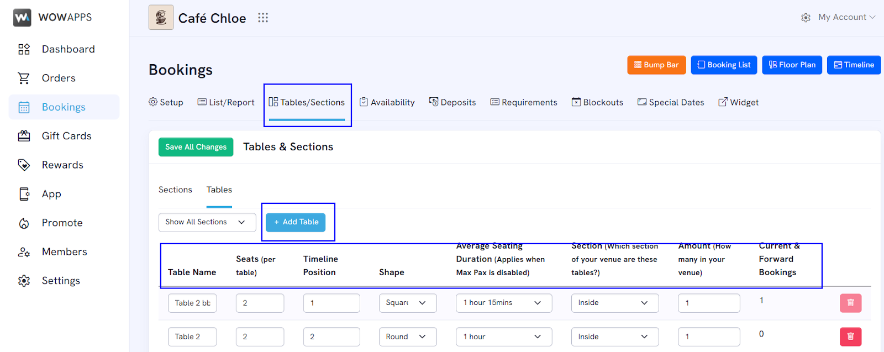Click the Add Table button
The width and height of the screenshot is (884, 352).
coord(296,222)
